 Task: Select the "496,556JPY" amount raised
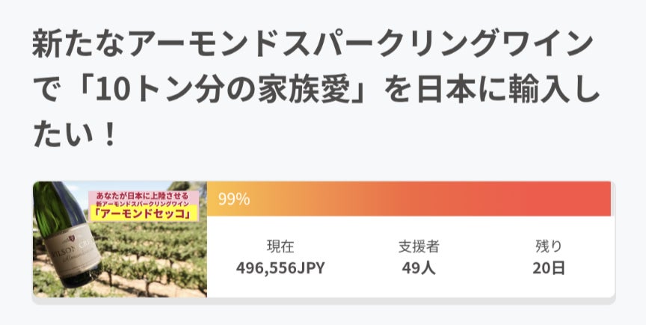click(x=280, y=267)
